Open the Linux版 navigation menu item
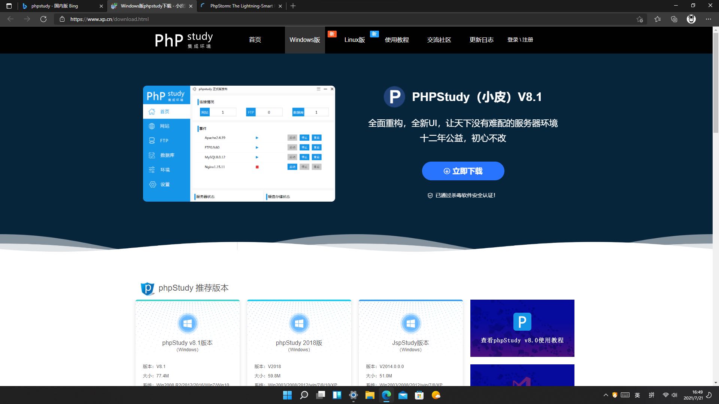 pos(354,40)
